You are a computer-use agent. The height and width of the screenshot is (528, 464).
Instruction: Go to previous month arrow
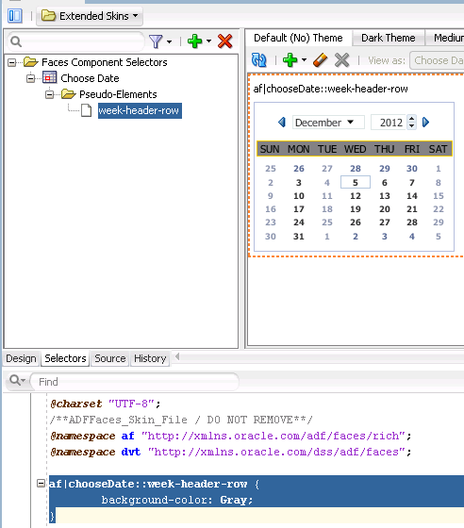(x=282, y=123)
